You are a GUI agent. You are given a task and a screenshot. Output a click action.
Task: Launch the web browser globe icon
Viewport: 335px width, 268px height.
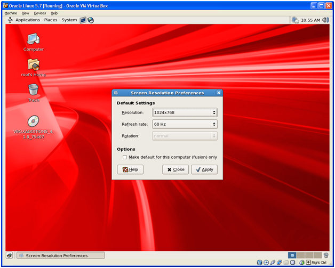(x=91, y=20)
